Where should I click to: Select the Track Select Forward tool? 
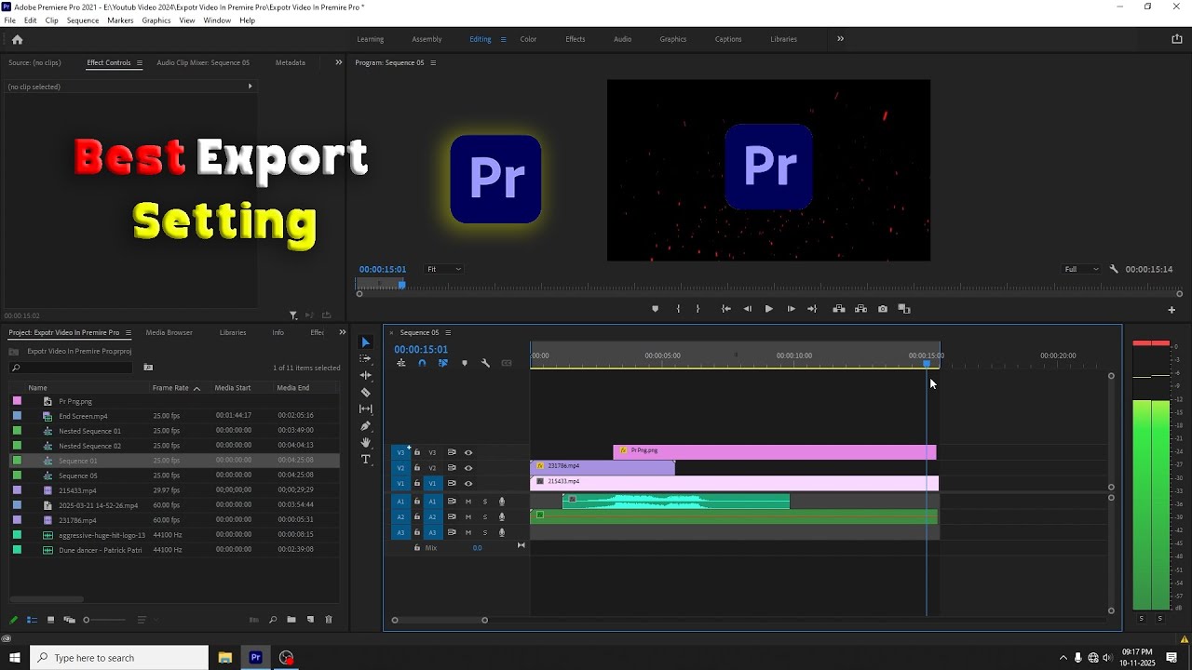(x=365, y=358)
